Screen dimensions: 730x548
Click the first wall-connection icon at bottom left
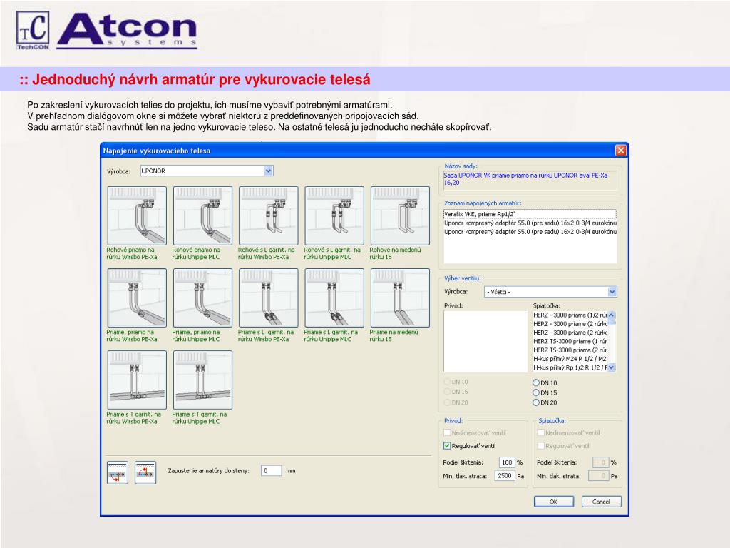(x=118, y=472)
